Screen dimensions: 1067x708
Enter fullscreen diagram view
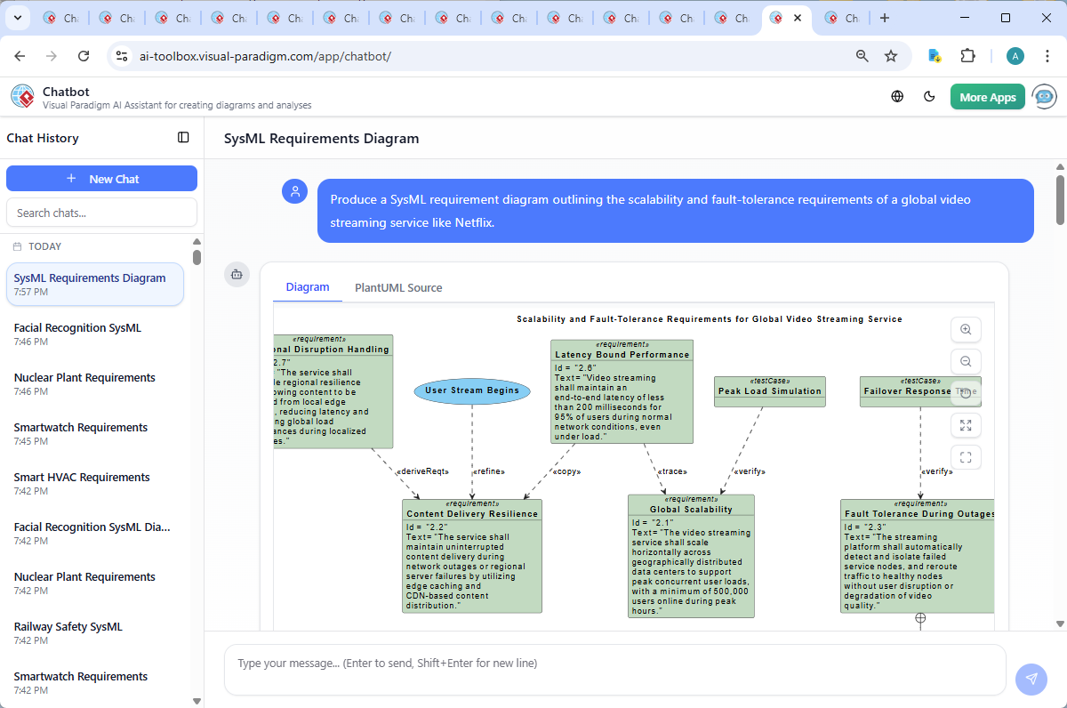[x=966, y=457]
